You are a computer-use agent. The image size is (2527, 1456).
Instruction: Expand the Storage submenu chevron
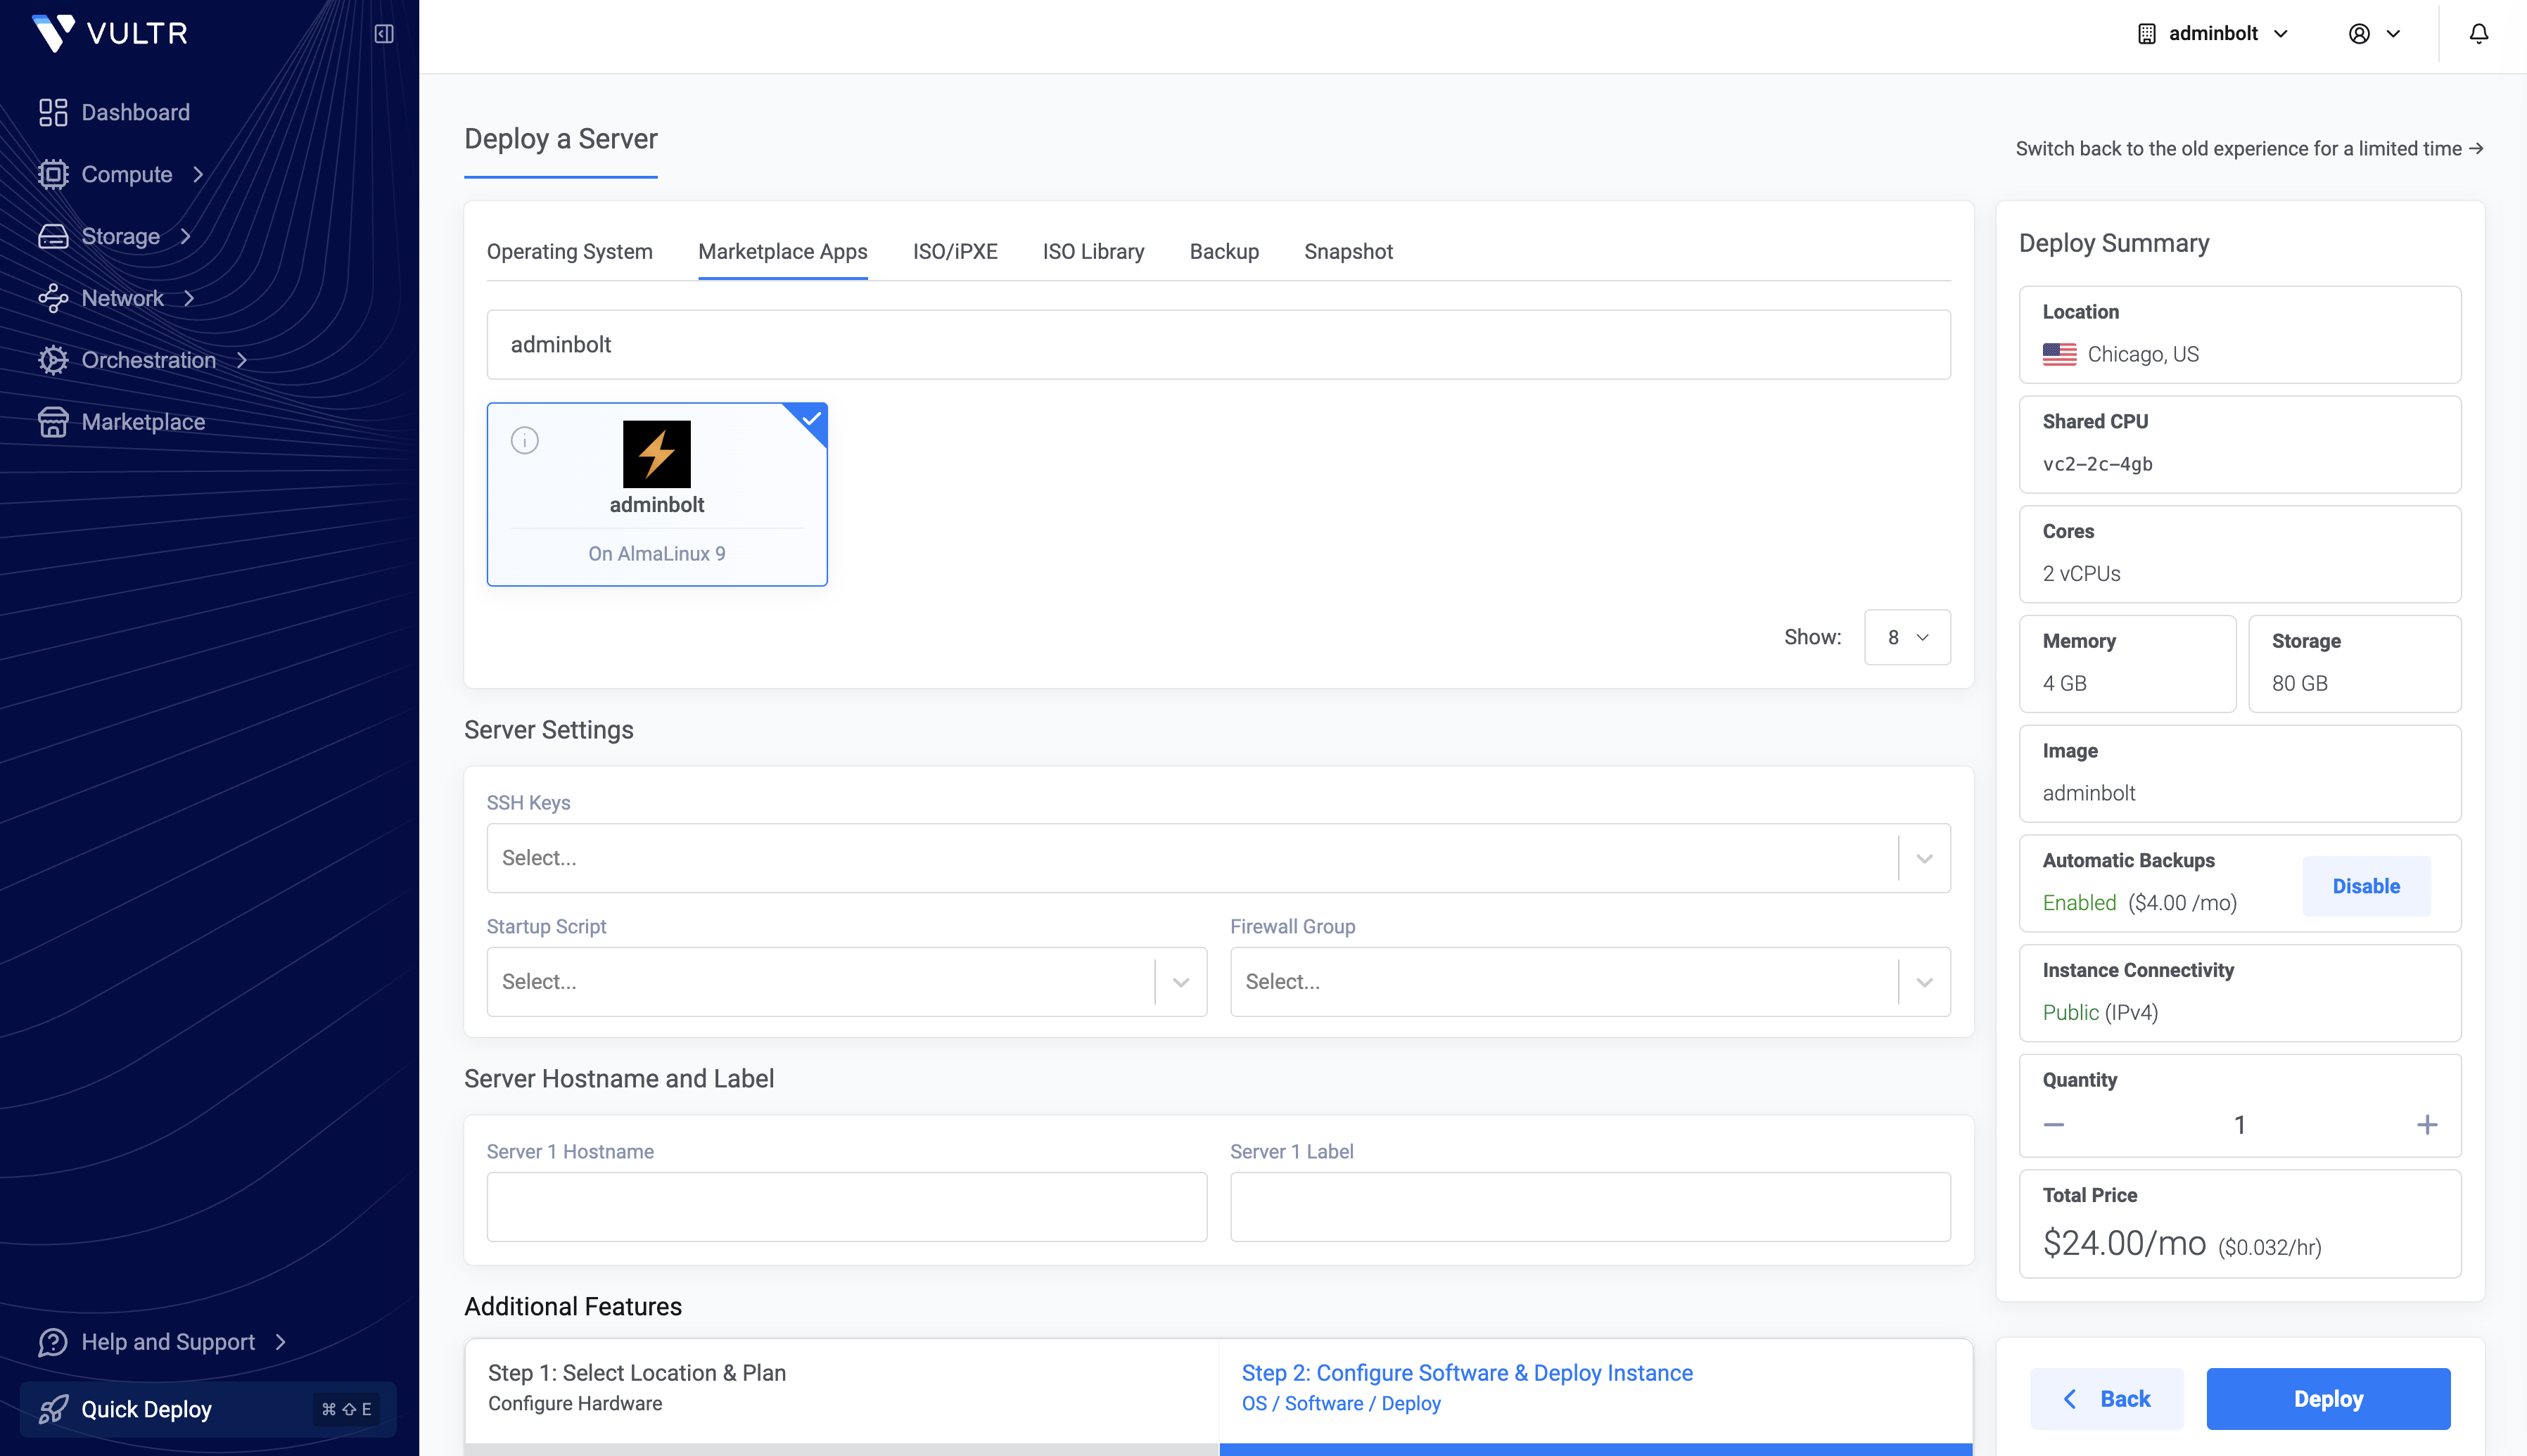(x=186, y=236)
